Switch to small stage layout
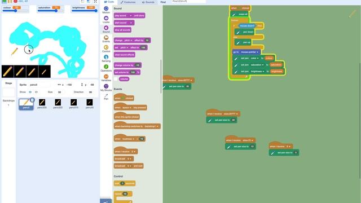Screen dimensions: 361x203 83,1
